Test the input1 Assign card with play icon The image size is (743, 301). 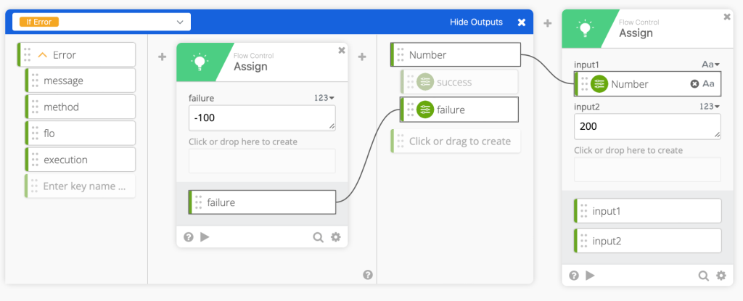[590, 275]
